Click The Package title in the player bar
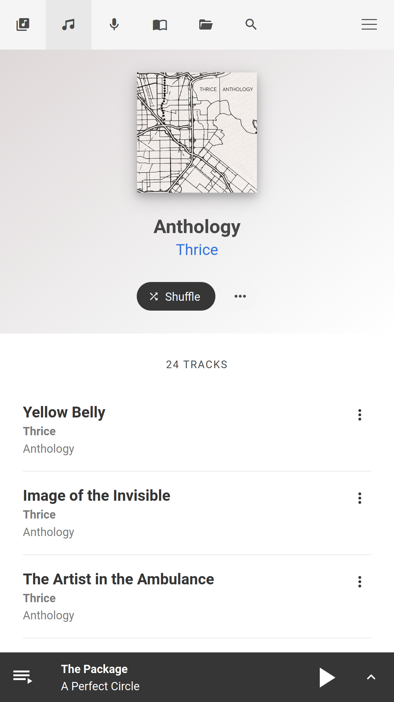394x702 pixels. pos(94,669)
